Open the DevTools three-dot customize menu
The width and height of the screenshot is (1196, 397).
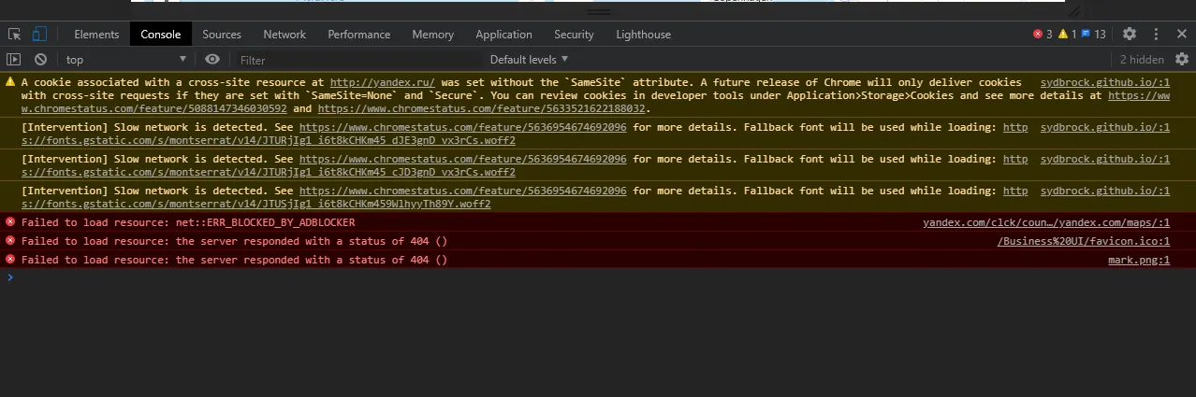click(x=1156, y=35)
